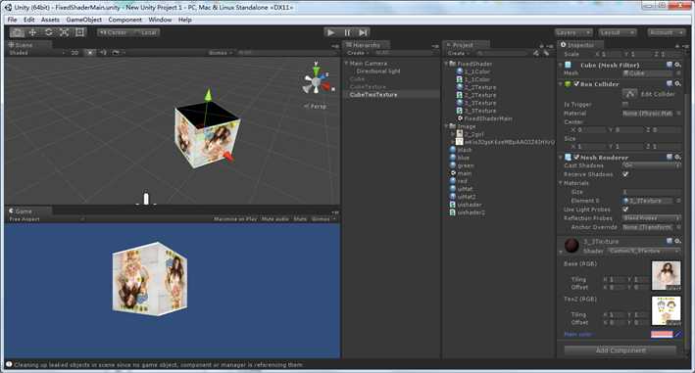Click the Base (RGB) texture thumbnail
Image resolution: width=695 pixels, height=373 pixels.
point(666,276)
